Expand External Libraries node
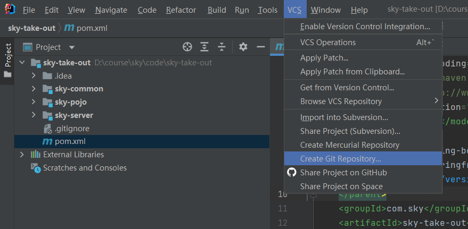 22,155
